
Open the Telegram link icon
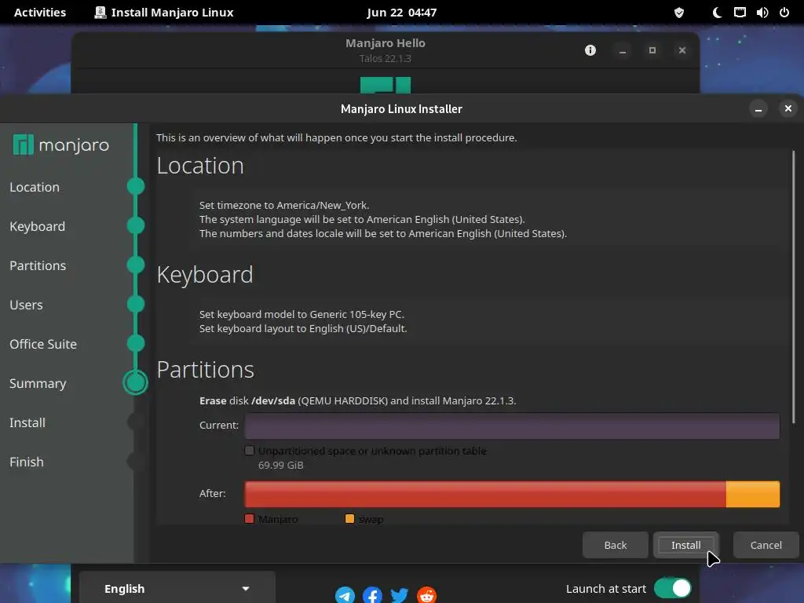pos(345,595)
